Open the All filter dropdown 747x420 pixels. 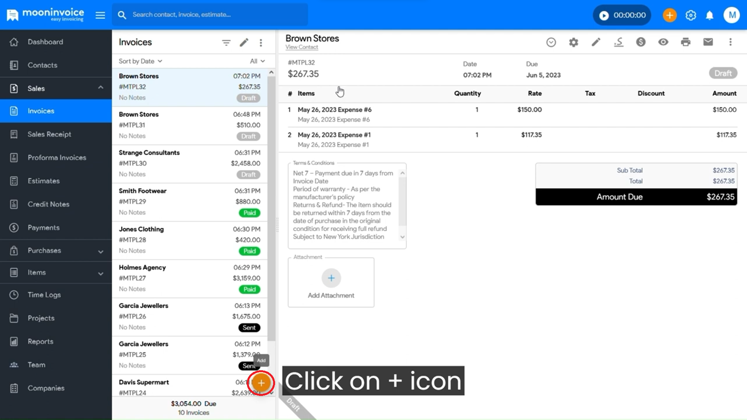coord(257,61)
